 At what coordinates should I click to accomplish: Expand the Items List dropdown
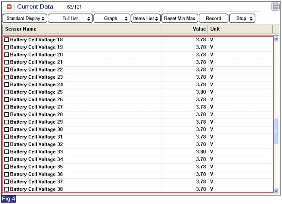[145, 18]
